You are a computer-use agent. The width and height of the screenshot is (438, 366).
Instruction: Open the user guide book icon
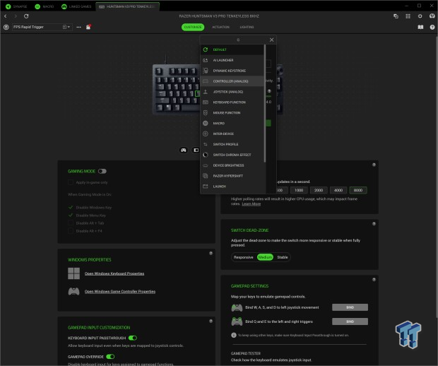click(x=420, y=27)
